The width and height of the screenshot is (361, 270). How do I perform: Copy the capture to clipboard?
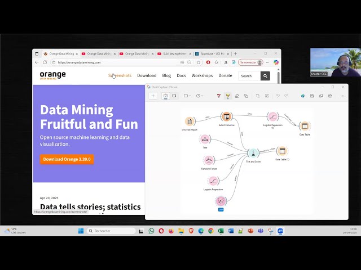pos(321,96)
